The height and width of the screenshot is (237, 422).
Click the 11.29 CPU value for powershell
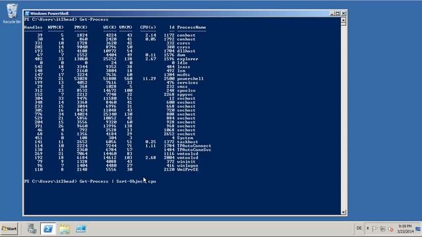[x=150, y=79]
